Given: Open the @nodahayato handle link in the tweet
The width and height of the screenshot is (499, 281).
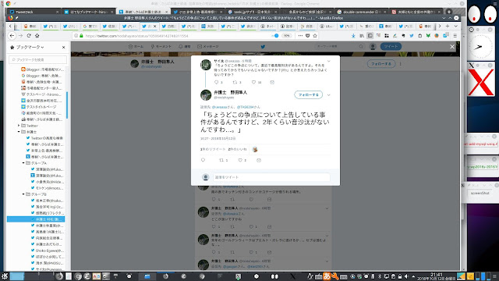Looking at the screenshot, I should [224, 98].
